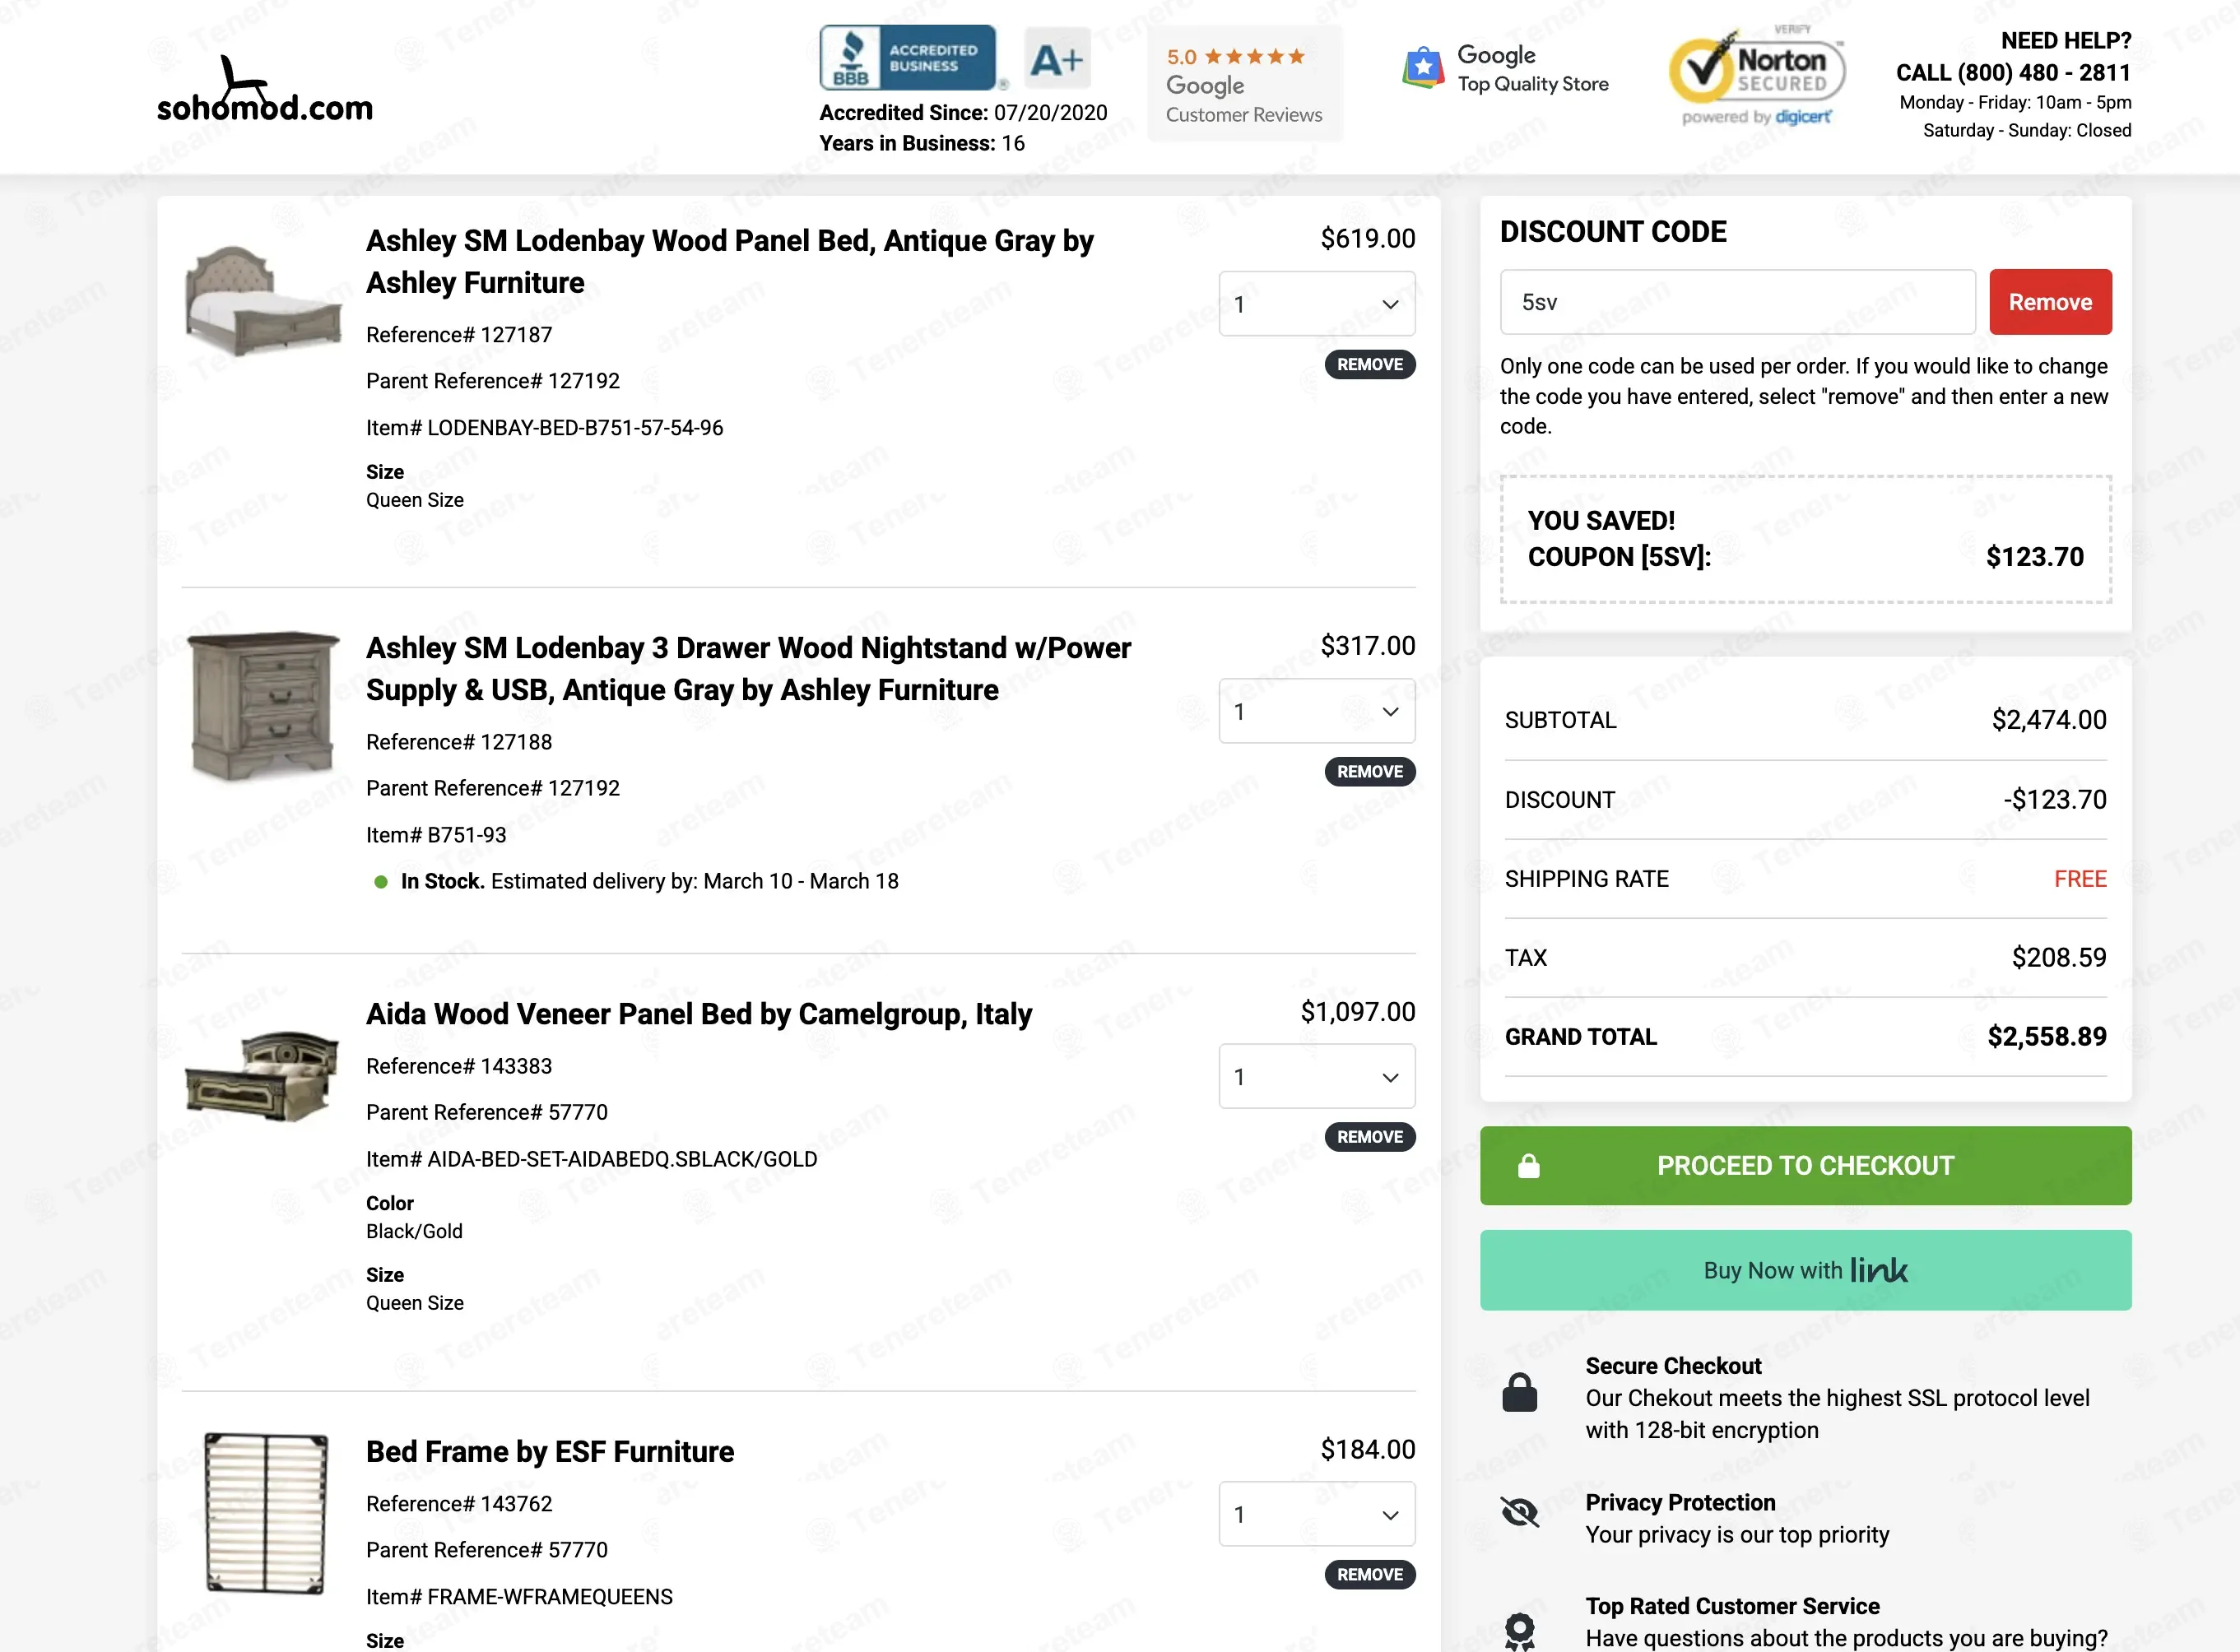The image size is (2240, 1652).
Task: Open Ashley SM Lodenbay Wood Panel Bed title
Action: click(x=730, y=262)
